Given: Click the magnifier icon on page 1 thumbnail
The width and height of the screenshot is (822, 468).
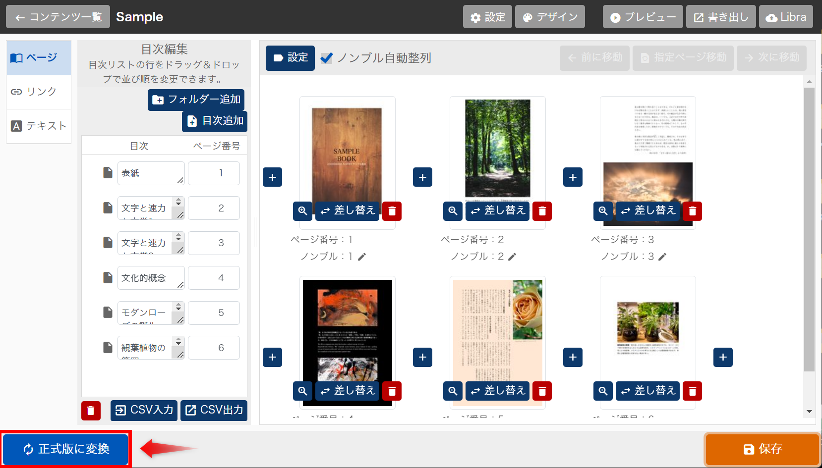Looking at the screenshot, I should (302, 211).
